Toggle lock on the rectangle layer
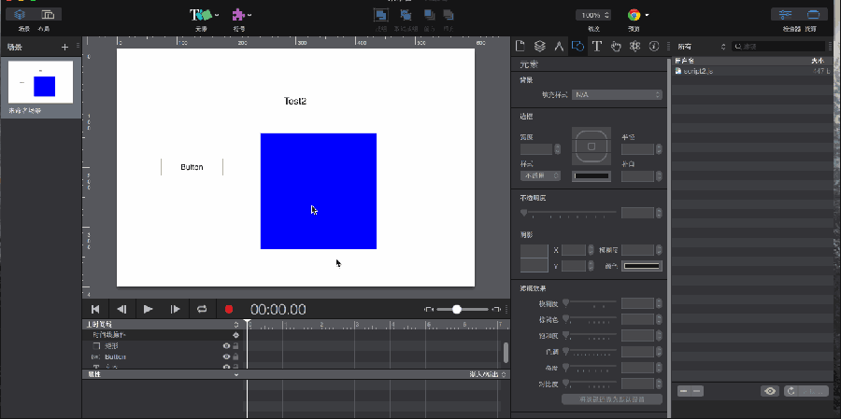The width and height of the screenshot is (841, 419). 235,346
